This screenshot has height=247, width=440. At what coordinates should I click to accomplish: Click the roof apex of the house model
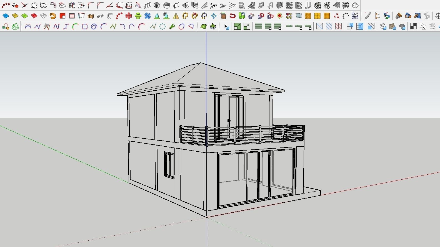pyautogui.click(x=200, y=63)
